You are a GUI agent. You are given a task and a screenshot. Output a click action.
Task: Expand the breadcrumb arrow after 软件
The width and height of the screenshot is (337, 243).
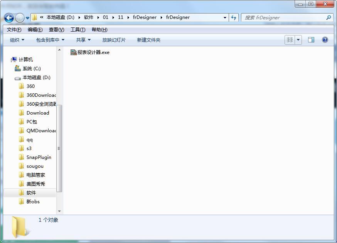[x=98, y=18]
